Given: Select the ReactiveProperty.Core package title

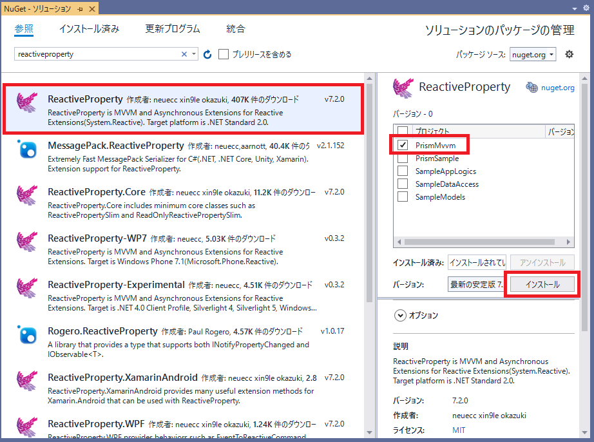Looking at the screenshot, I should tap(97, 192).
